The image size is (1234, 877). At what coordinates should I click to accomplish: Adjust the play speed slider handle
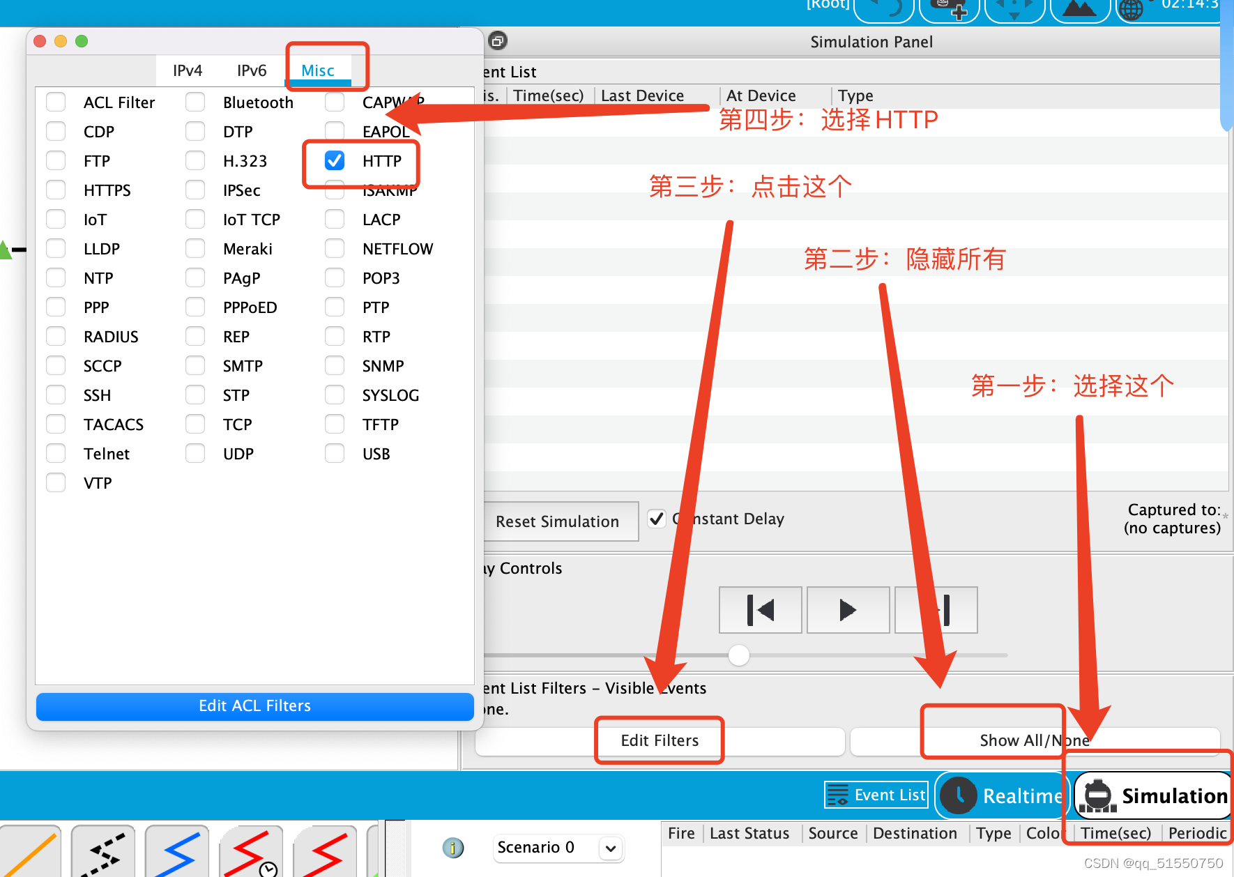pos(738,655)
